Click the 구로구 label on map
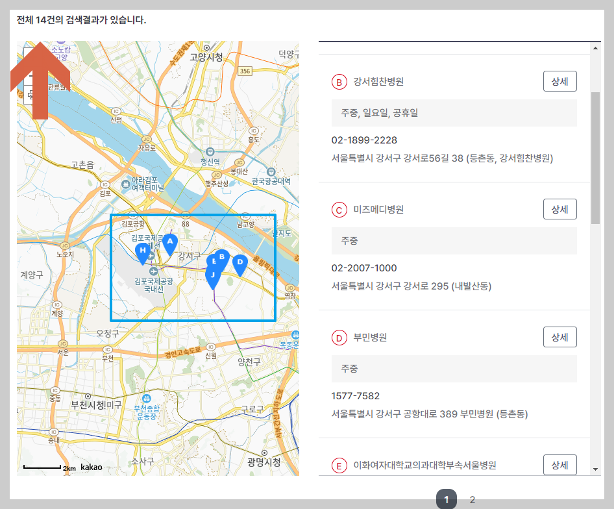614x509 pixels. point(252,410)
